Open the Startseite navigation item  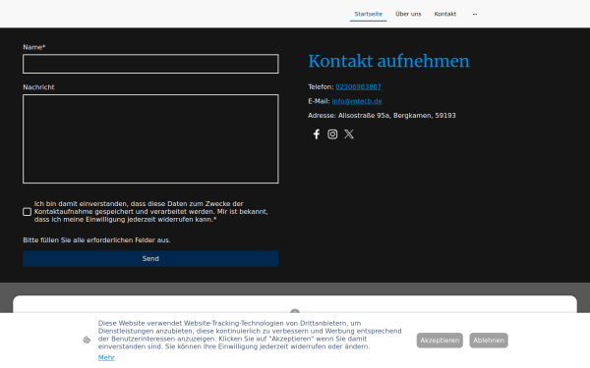[368, 14]
